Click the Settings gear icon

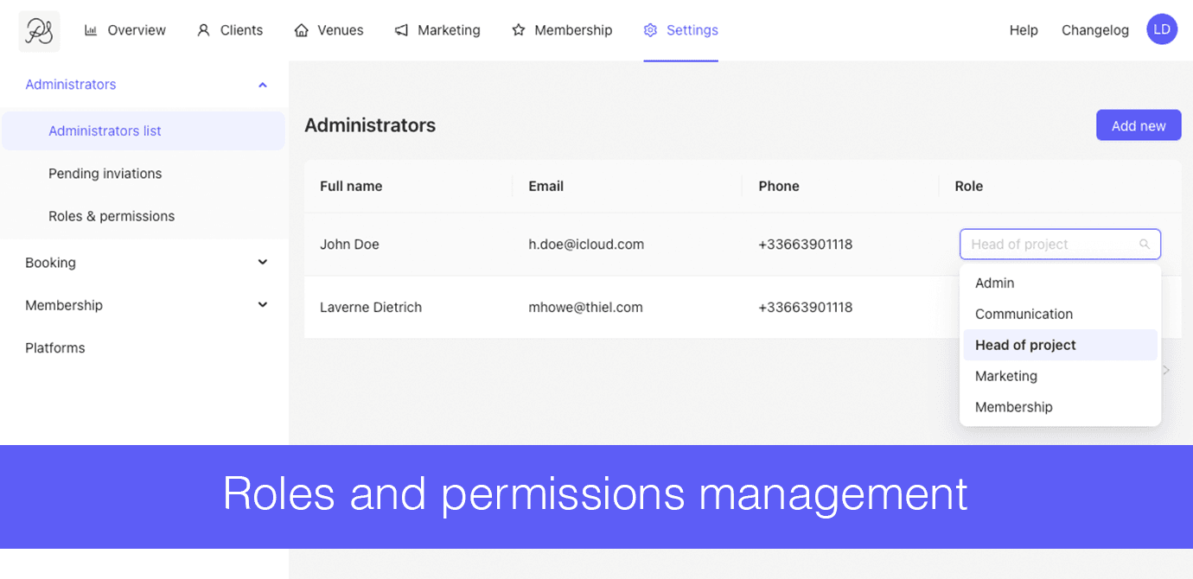coord(650,30)
